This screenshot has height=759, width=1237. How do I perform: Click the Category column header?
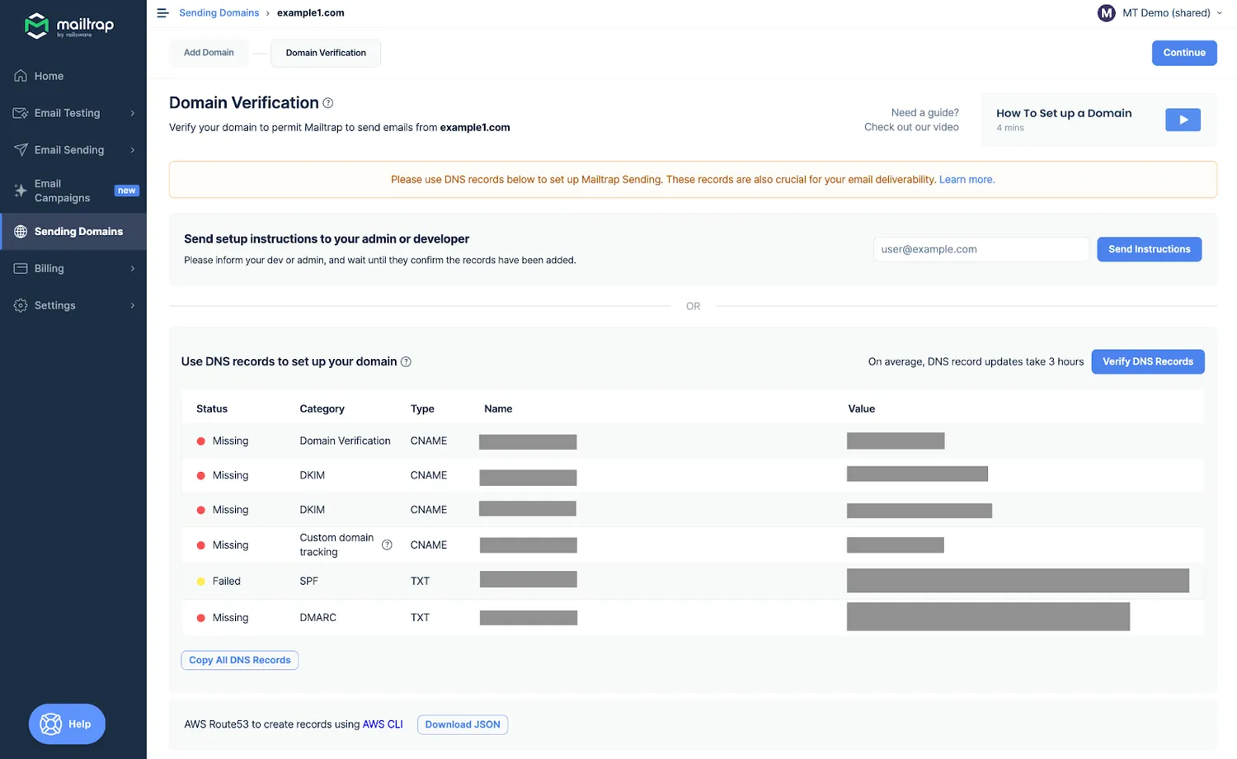pyautogui.click(x=322, y=409)
